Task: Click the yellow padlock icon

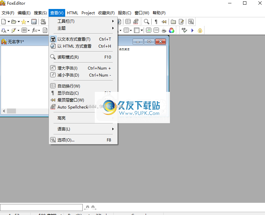Action: point(200,30)
